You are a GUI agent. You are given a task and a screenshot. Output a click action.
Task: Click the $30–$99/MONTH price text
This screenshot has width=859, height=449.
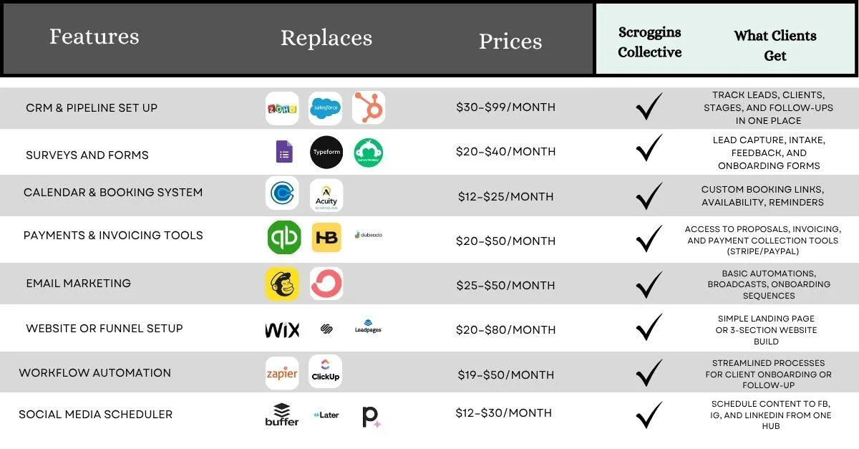(505, 107)
